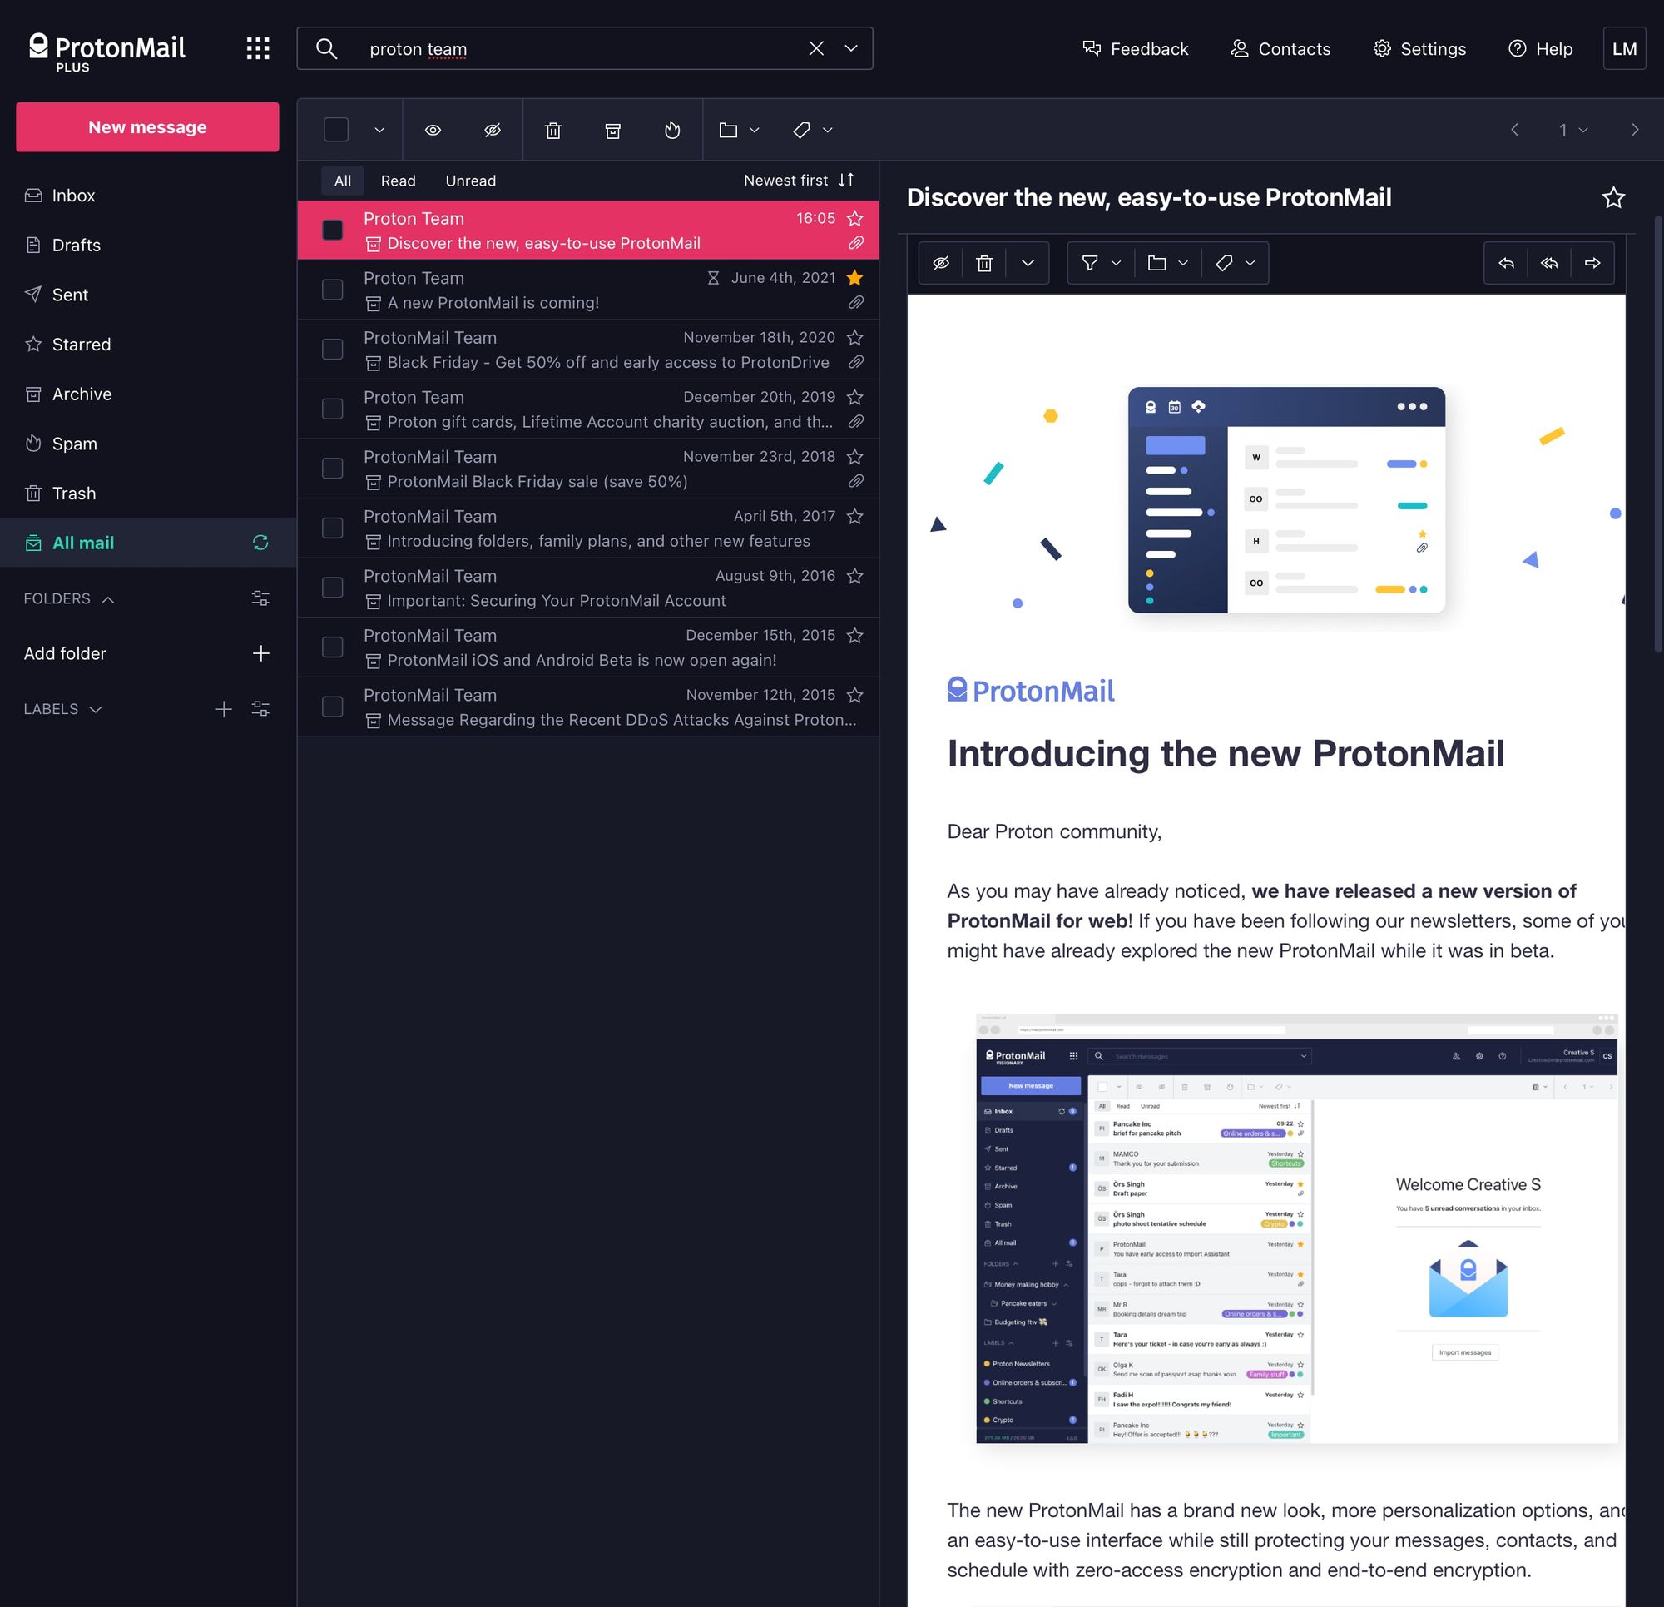The width and height of the screenshot is (1664, 1607).
Task: Mark selected as spam with flame icon
Action: (672, 130)
